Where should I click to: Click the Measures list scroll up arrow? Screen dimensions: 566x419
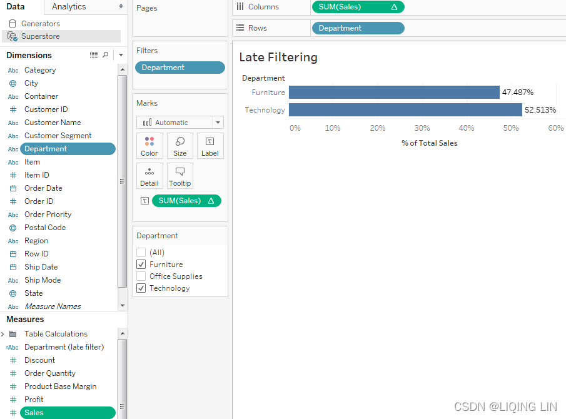click(x=123, y=333)
